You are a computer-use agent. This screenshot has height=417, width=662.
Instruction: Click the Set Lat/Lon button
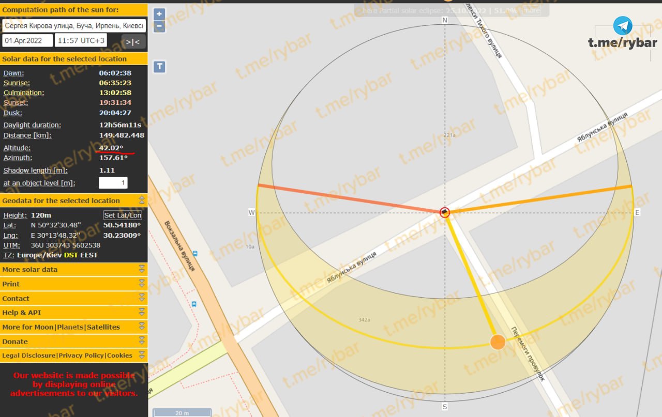(x=123, y=215)
